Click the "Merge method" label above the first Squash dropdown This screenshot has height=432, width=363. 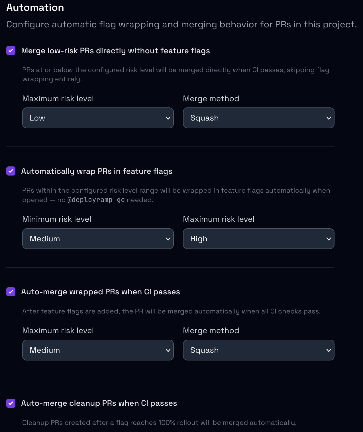coord(211,99)
